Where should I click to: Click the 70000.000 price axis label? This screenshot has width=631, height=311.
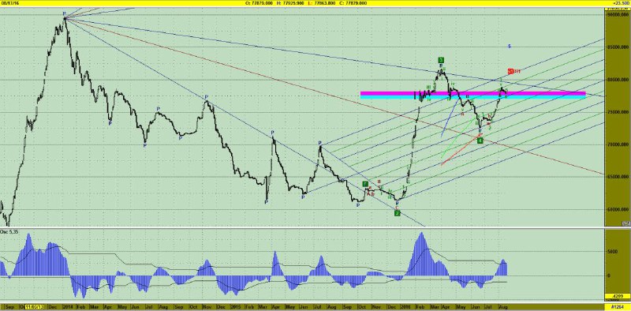pyautogui.click(x=619, y=144)
